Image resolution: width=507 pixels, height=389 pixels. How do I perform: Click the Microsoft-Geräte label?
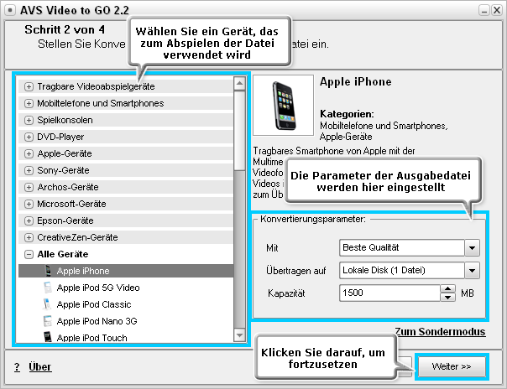click(71, 204)
